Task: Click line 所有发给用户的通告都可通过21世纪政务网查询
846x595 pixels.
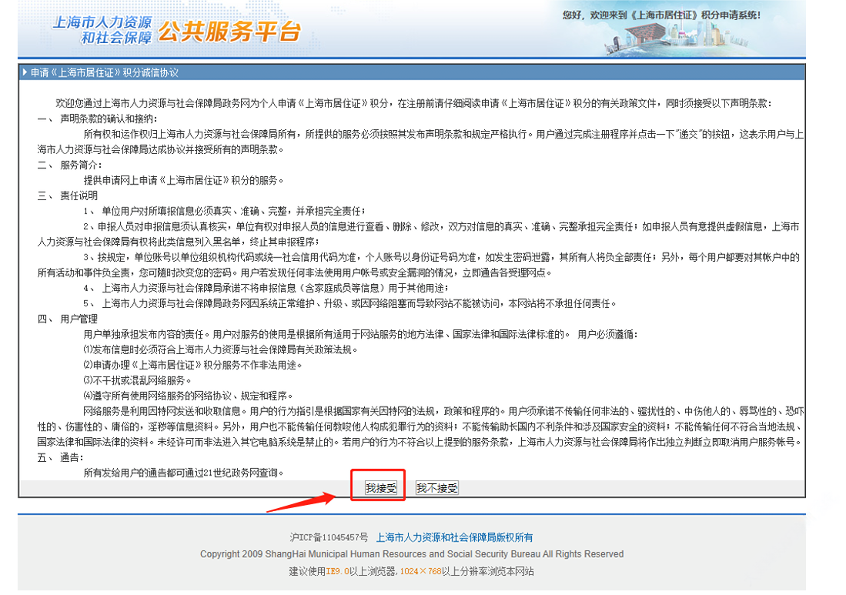Action: point(183,473)
